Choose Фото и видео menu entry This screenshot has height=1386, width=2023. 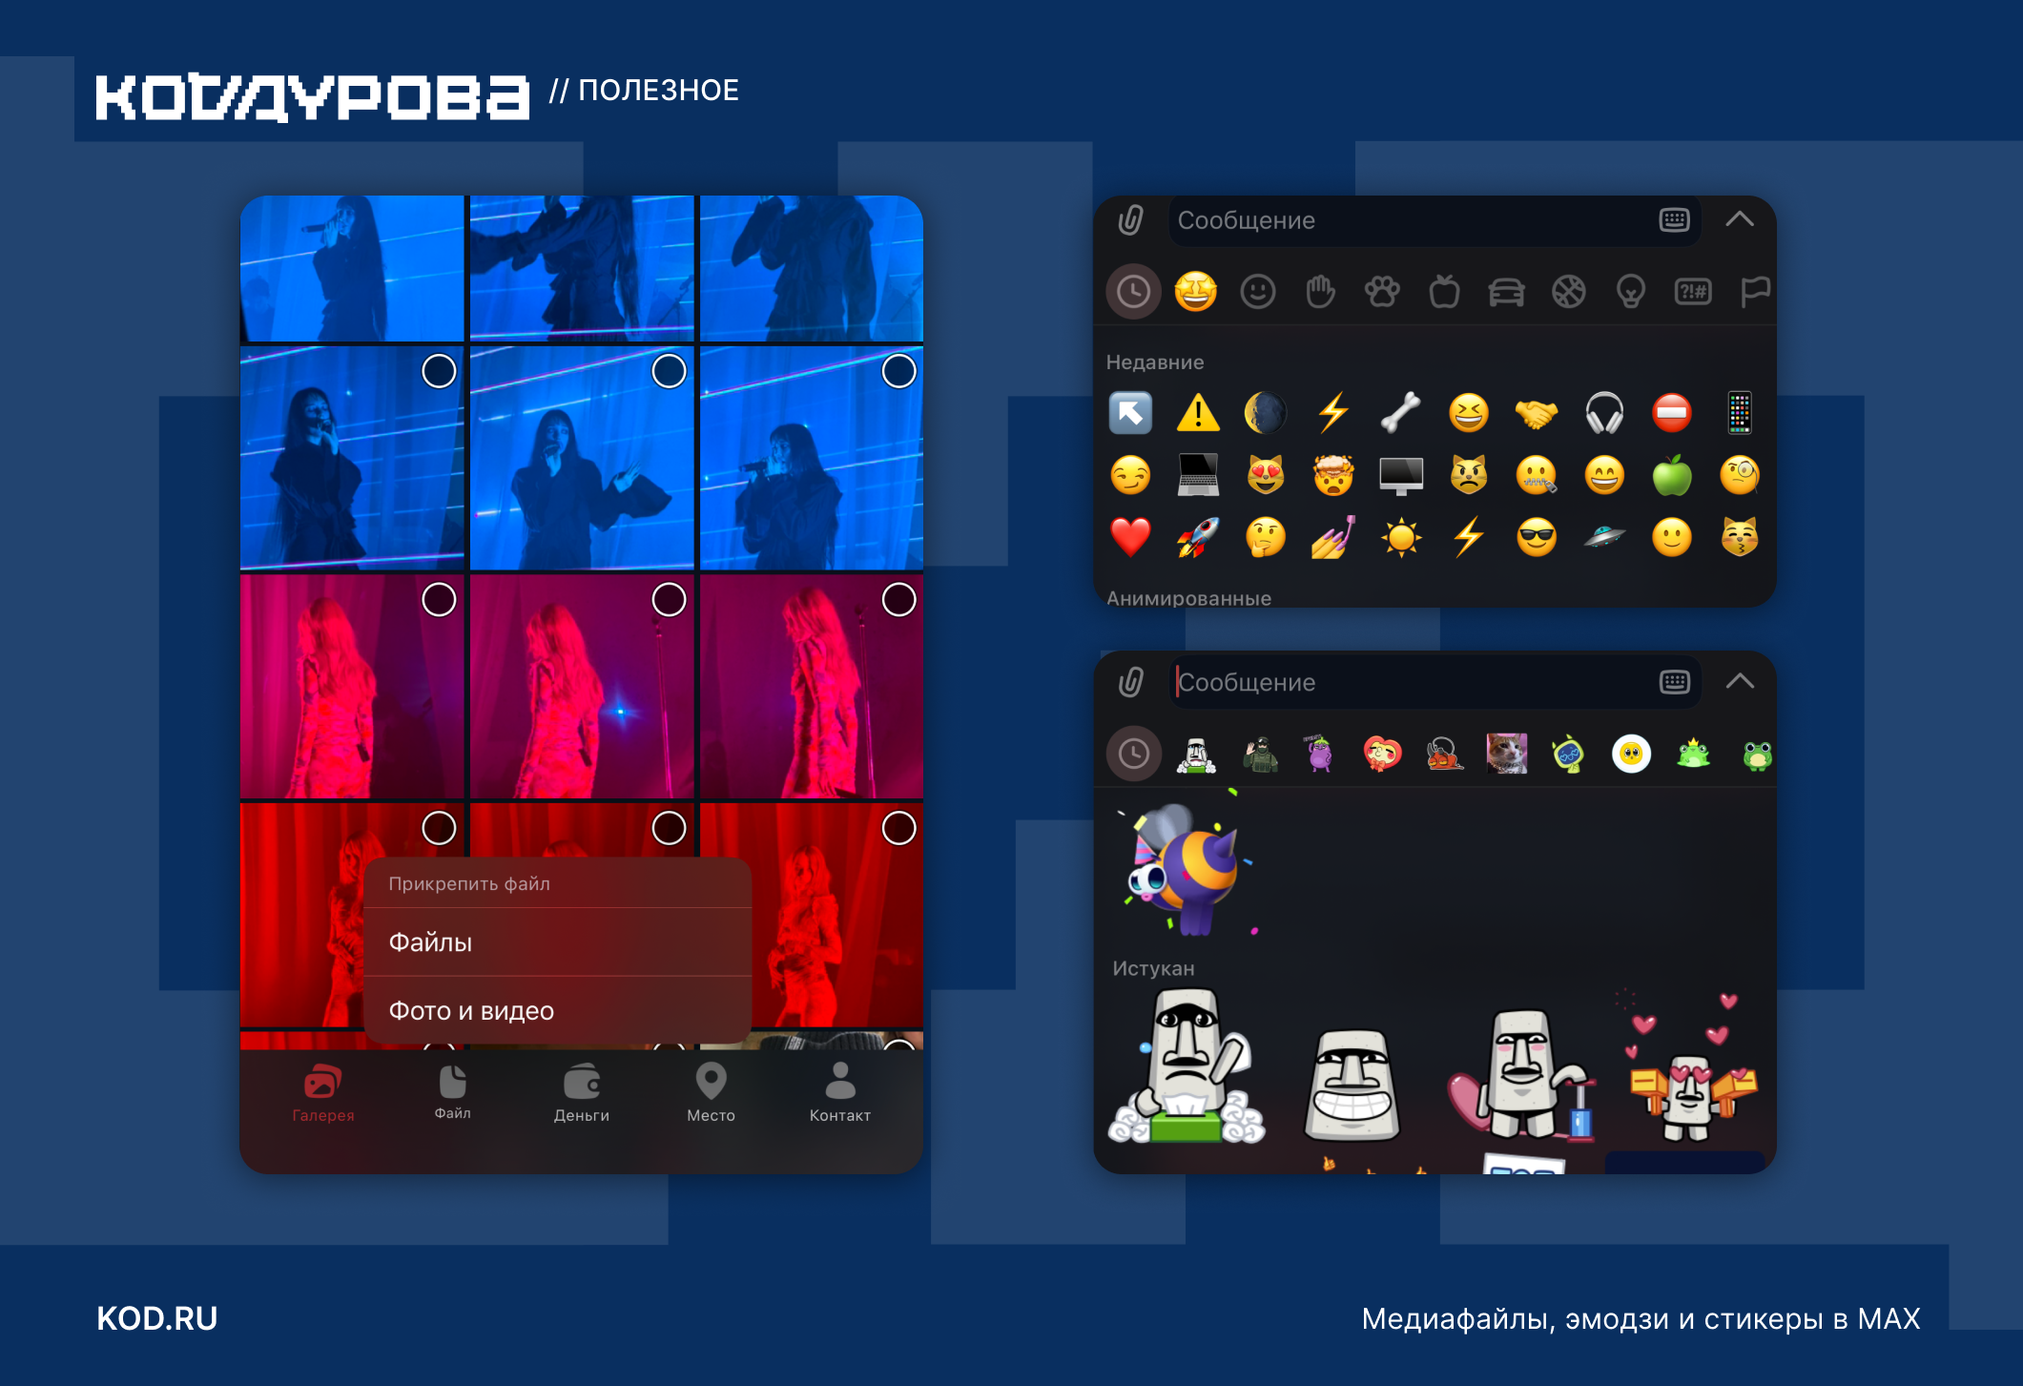point(558,1010)
